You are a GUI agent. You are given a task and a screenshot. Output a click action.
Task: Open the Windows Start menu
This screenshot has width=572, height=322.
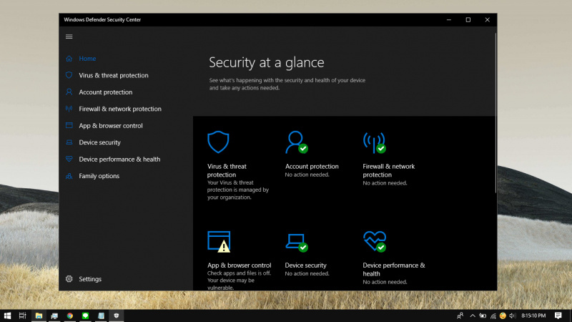point(7,316)
